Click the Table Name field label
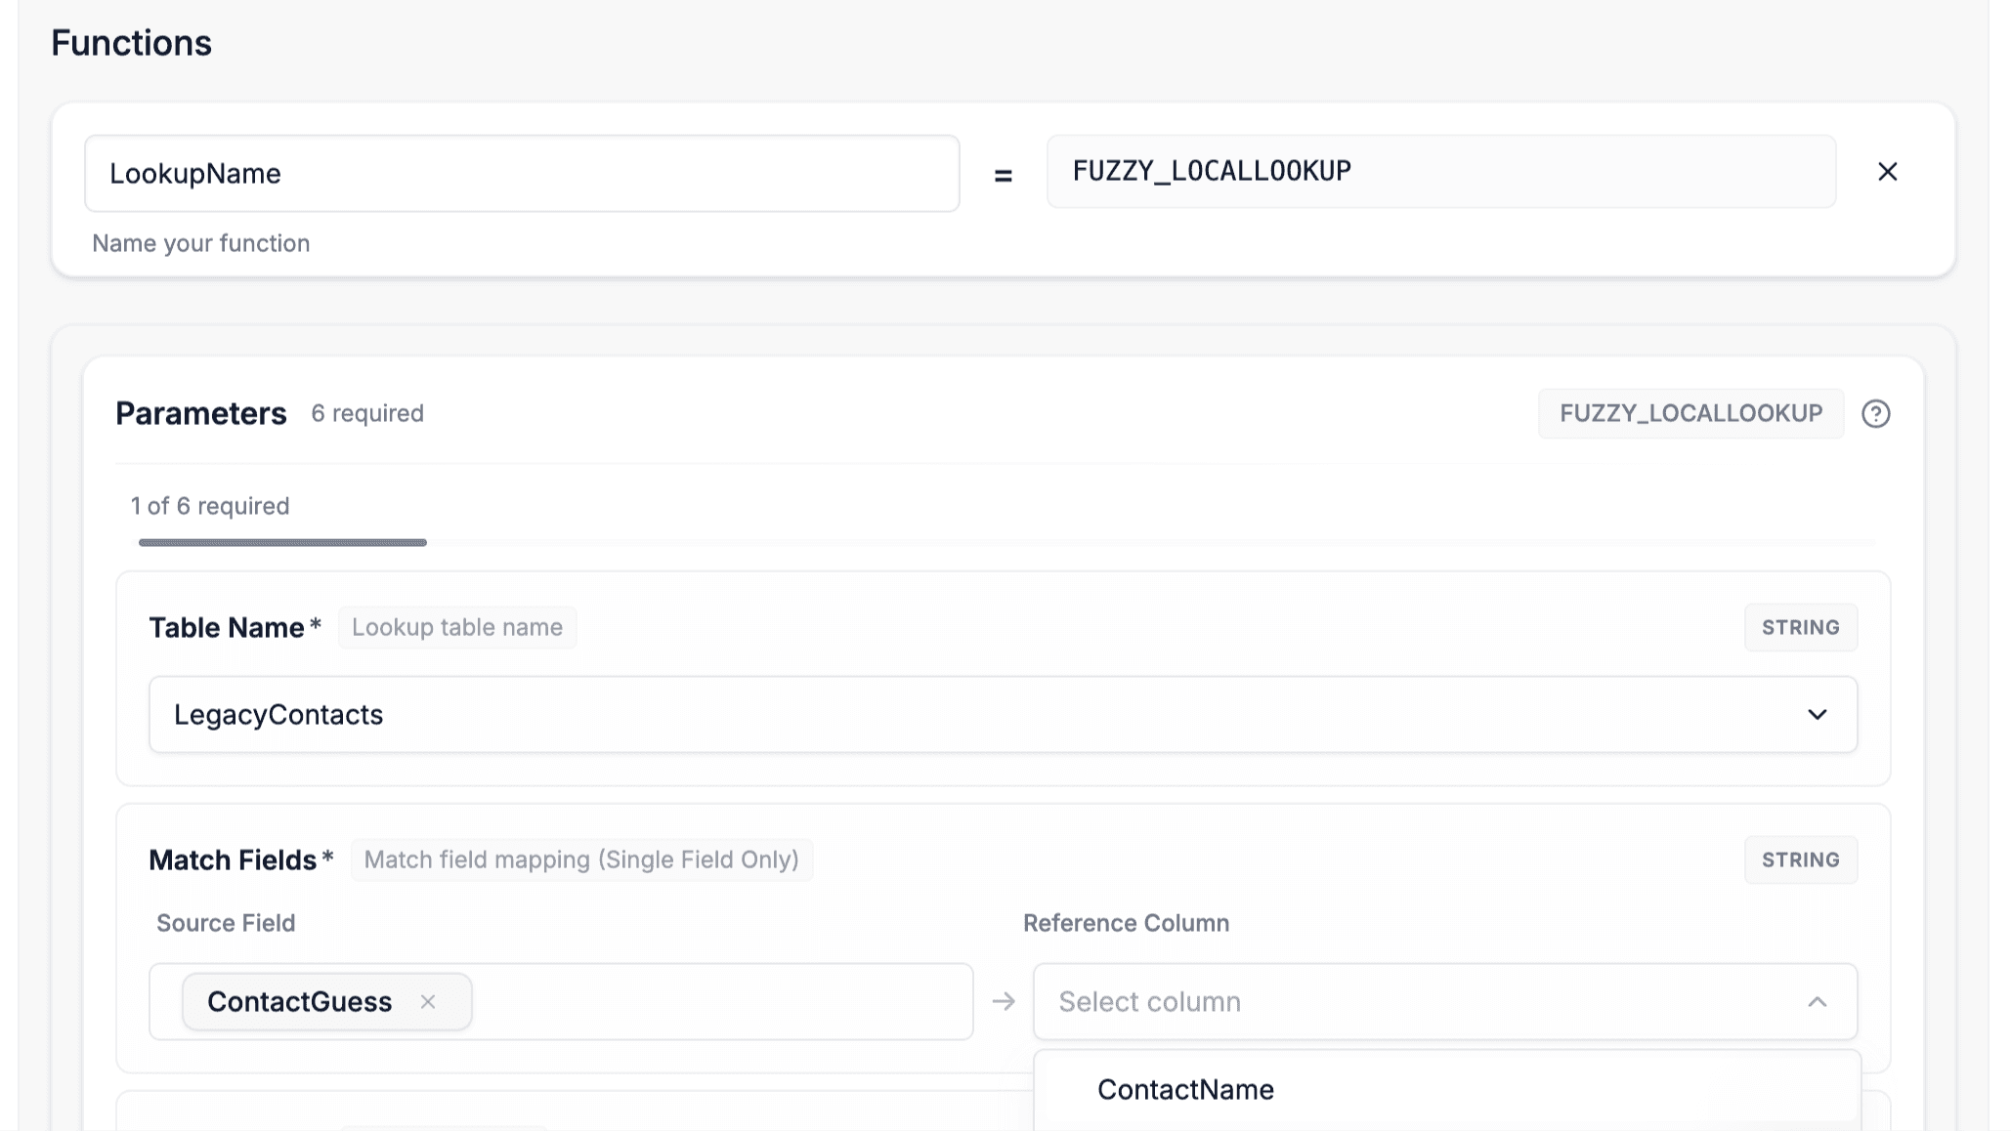2011x1131 pixels. 227,627
